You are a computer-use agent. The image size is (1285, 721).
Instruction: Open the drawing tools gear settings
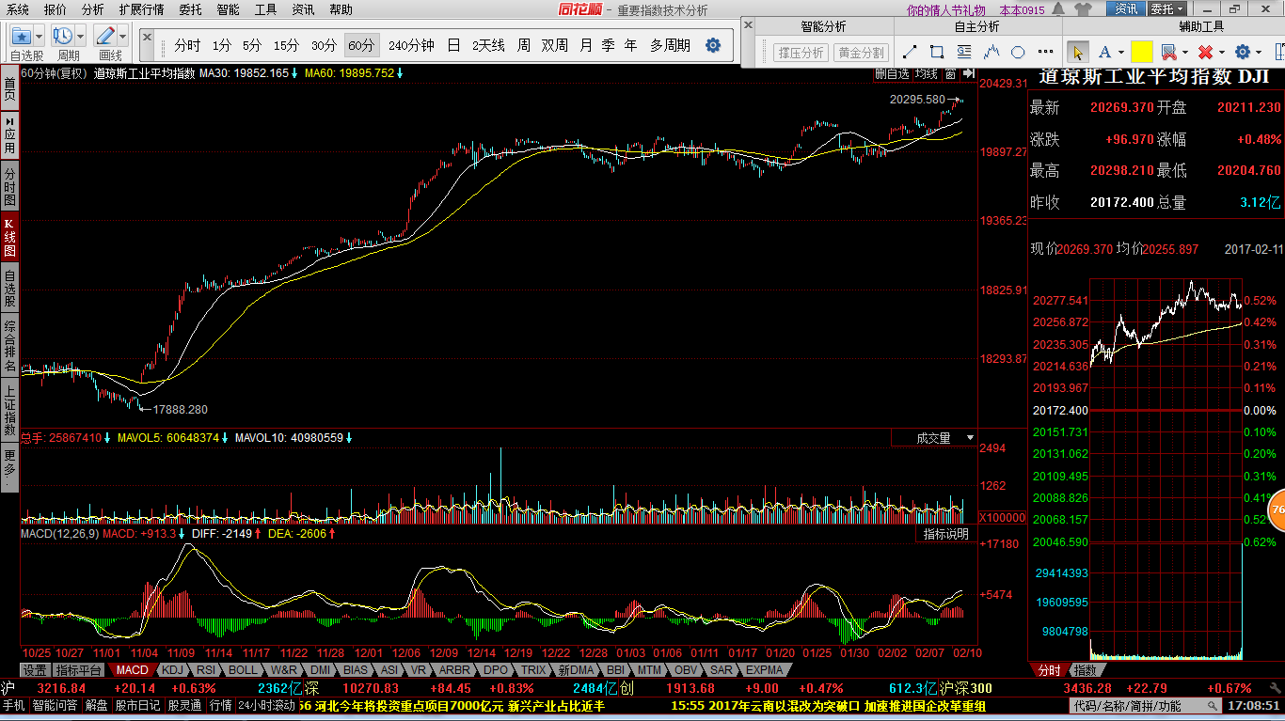coord(1243,52)
